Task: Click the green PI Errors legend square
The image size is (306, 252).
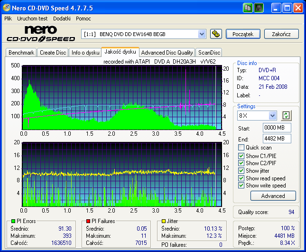Action: (x=13, y=221)
